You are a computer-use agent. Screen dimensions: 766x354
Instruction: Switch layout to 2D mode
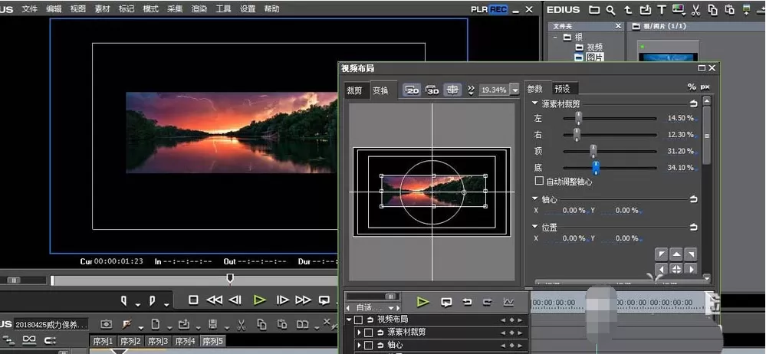(413, 90)
